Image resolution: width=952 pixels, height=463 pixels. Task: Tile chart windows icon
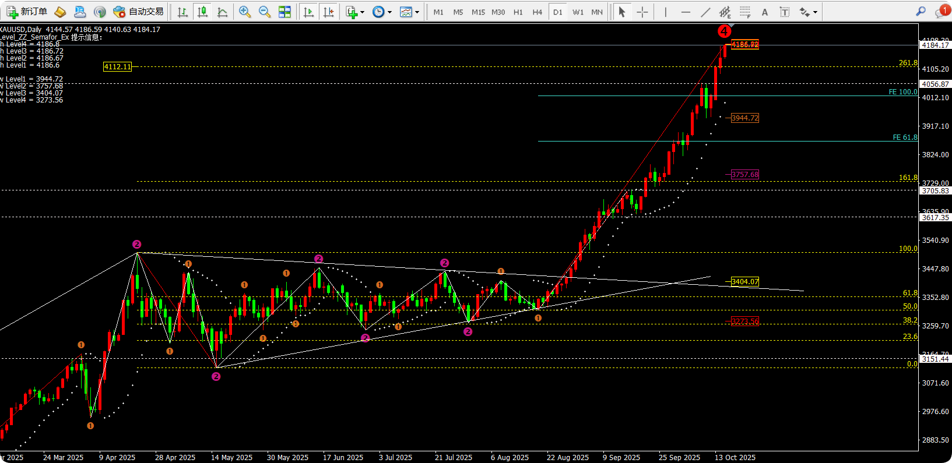click(284, 12)
